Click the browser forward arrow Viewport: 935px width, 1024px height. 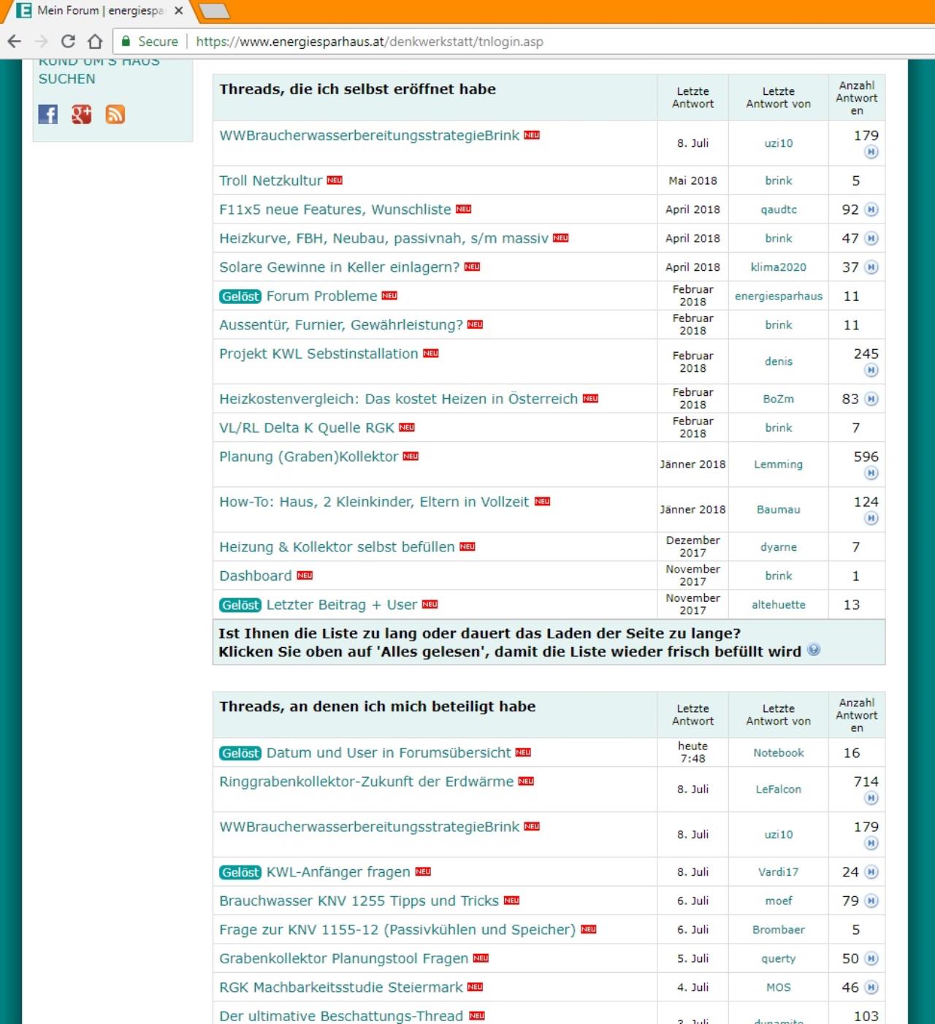(42, 42)
